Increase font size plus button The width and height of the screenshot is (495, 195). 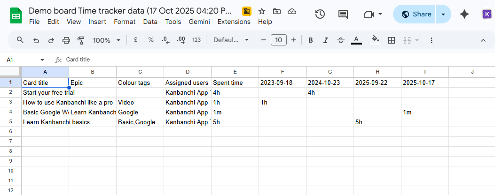click(x=294, y=40)
